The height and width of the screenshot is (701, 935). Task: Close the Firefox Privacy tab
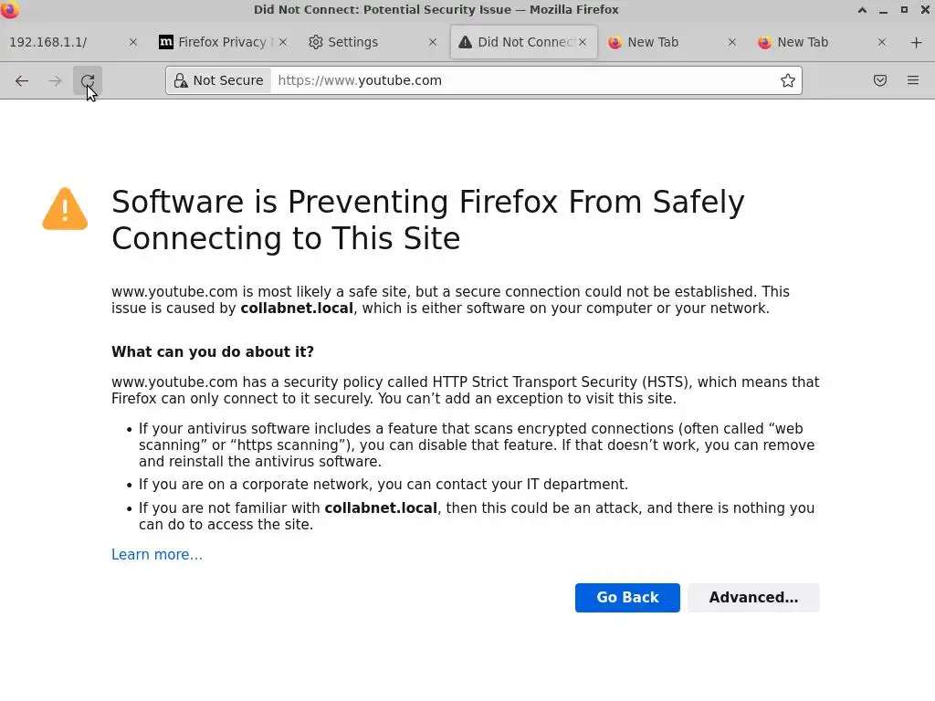tap(283, 42)
